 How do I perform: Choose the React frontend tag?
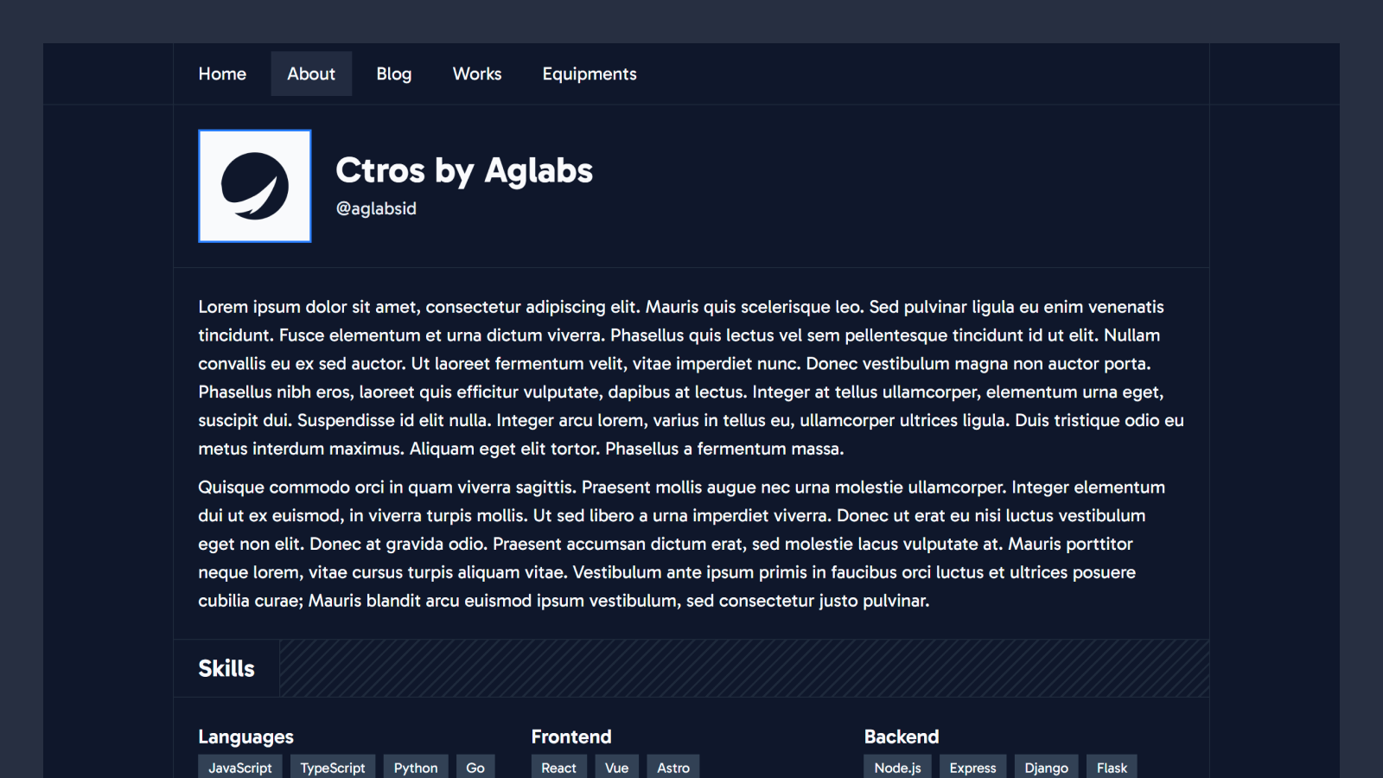[x=559, y=768]
